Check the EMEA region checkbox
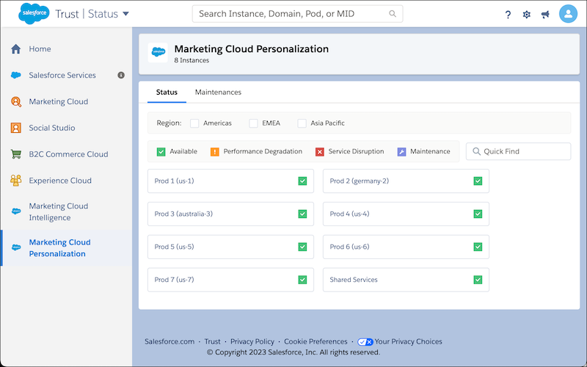 [x=253, y=123]
